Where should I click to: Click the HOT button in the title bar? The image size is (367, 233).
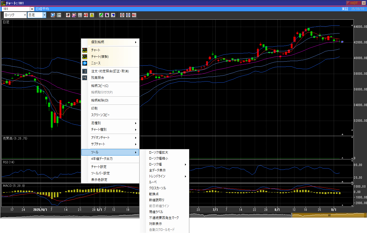[354, 3]
